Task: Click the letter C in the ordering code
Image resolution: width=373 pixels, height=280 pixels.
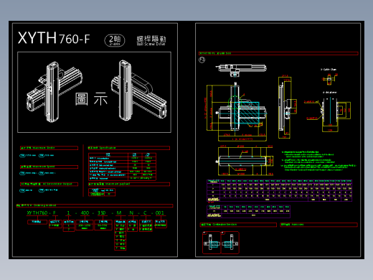Action: pyautogui.click(x=145, y=213)
